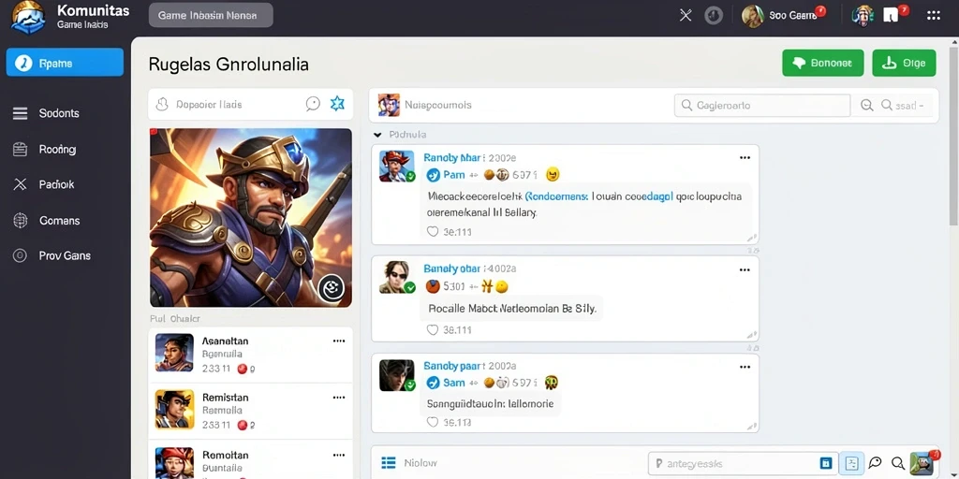Click the blue calendar icon in bottom bar
Screen dimensions: 959x479
825,463
